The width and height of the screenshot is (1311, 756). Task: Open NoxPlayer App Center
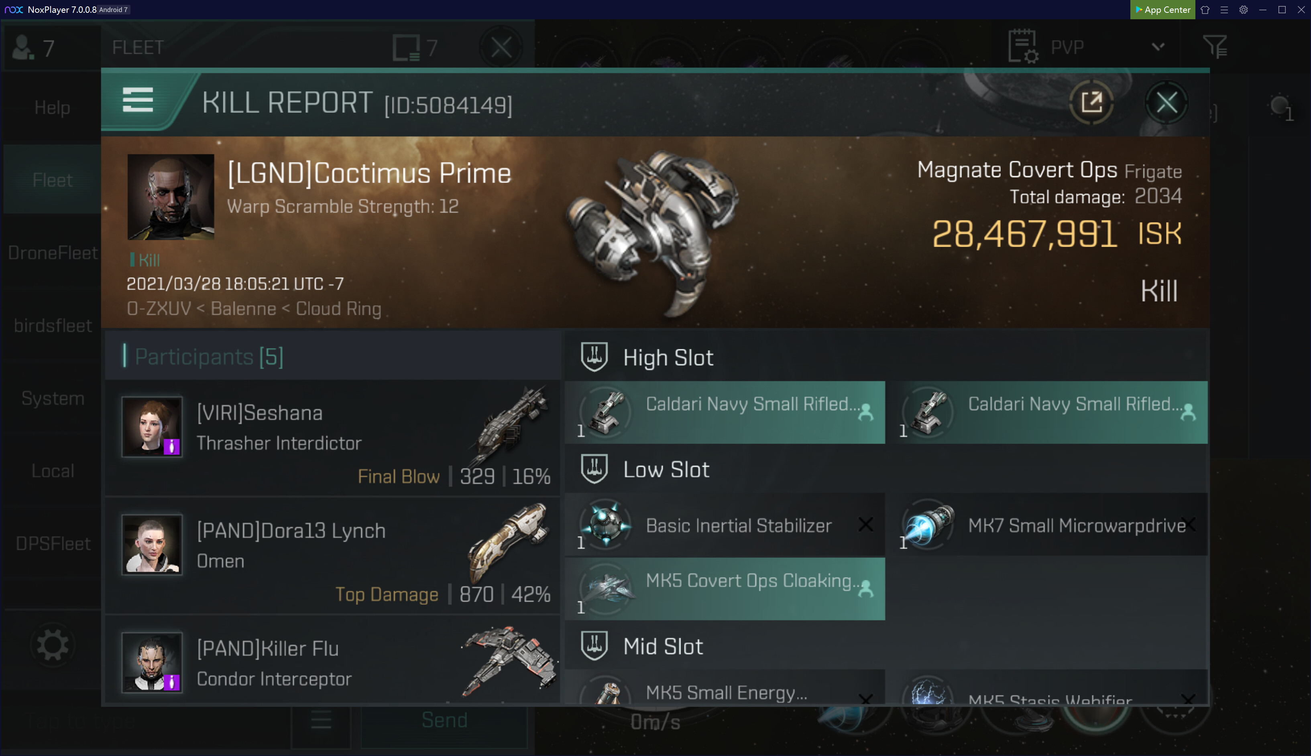click(x=1162, y=9)
